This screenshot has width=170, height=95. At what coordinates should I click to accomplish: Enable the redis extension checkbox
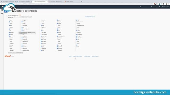pos(57,27)
